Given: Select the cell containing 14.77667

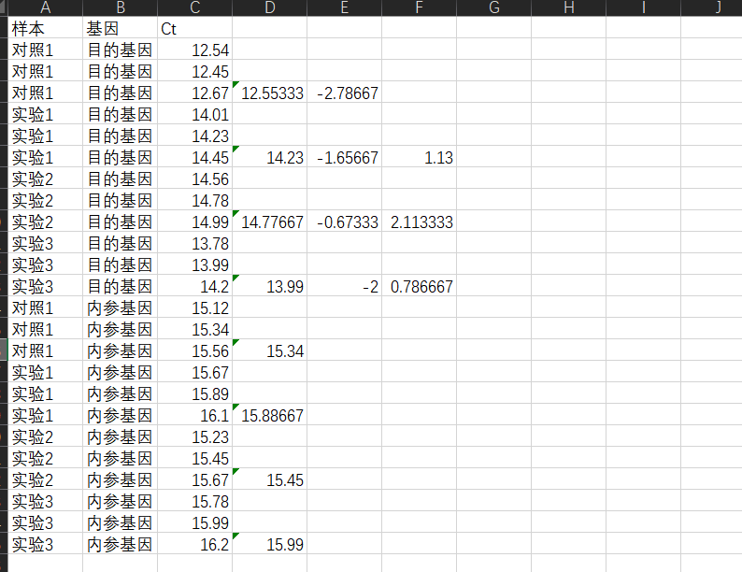Looking at the screenshot, I should coord(269,222).
